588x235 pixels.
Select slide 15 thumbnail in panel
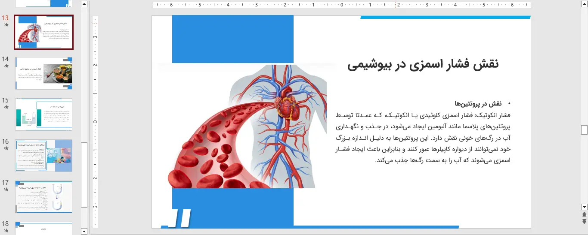44,114
